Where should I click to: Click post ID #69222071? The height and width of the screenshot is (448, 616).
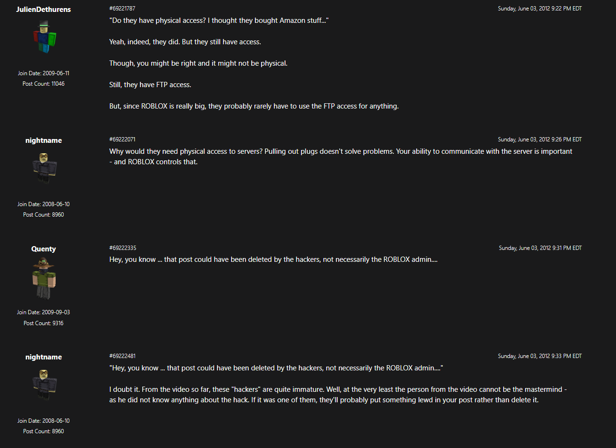[x=122, y=139]
